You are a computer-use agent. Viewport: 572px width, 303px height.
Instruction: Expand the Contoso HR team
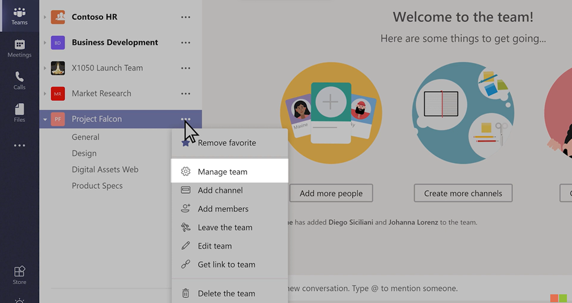click(45, 17)
